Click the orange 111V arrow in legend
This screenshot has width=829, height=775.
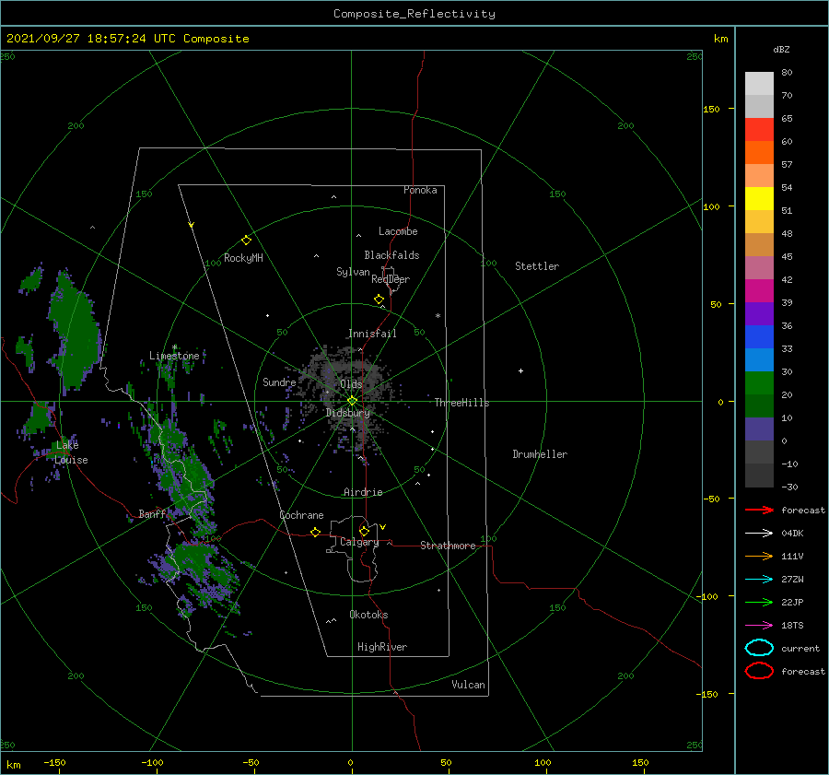coord(759,556)
